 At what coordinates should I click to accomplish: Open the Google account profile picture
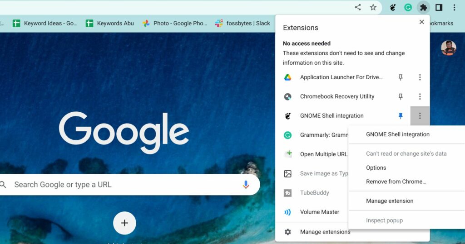[448, 48]
